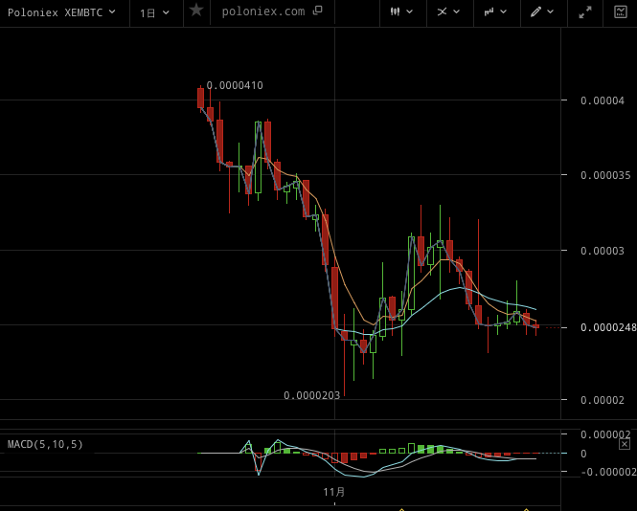Click the 0.000035 price axis label
Image resolution: width=637 pixels, height=511 pixels.
click(x=605, y=175)
